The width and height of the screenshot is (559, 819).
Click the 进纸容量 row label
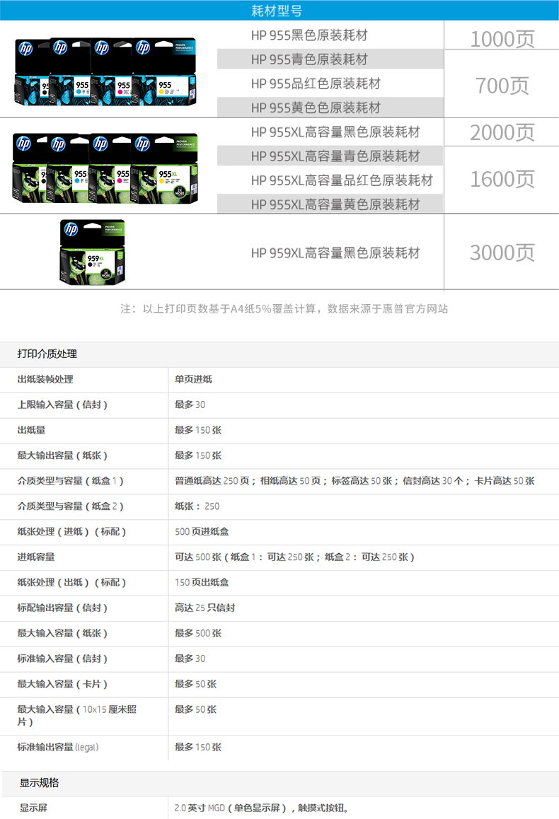[x=36, y=557]
